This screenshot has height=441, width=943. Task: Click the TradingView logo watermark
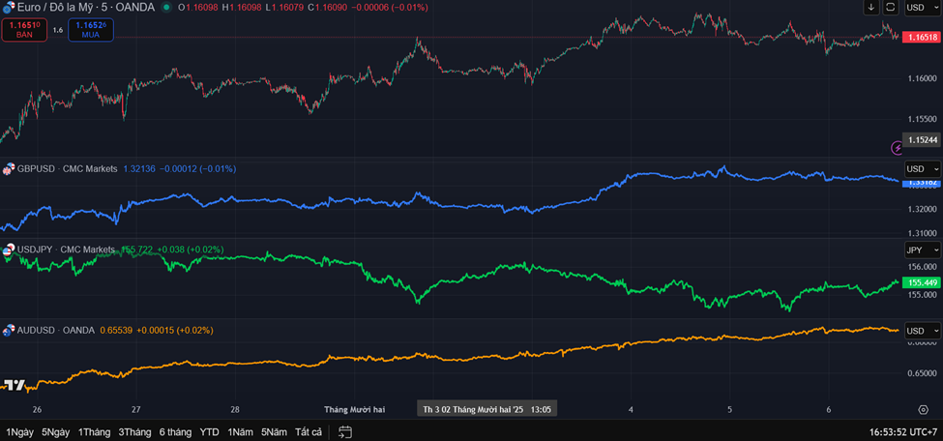coord(14,385)
